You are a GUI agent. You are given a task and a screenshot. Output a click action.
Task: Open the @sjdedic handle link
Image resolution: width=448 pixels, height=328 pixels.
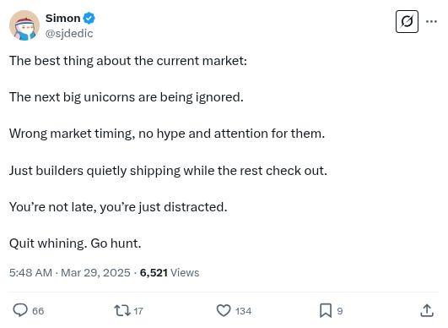point(69,34)
